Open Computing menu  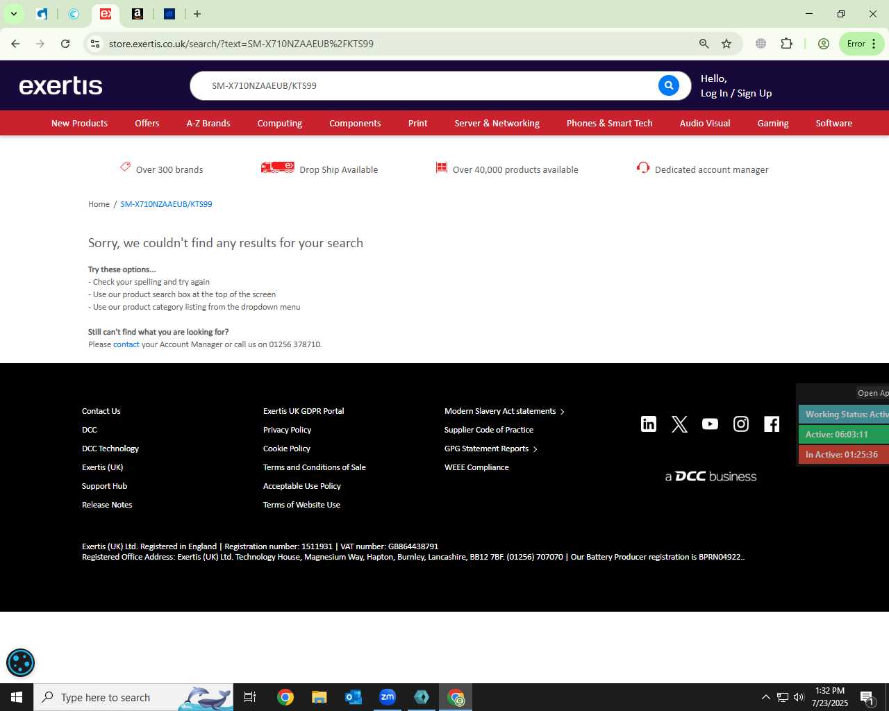click(279, 123)
